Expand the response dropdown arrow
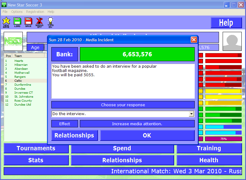This screenshot has height=180, width=246. coord(191,114)
